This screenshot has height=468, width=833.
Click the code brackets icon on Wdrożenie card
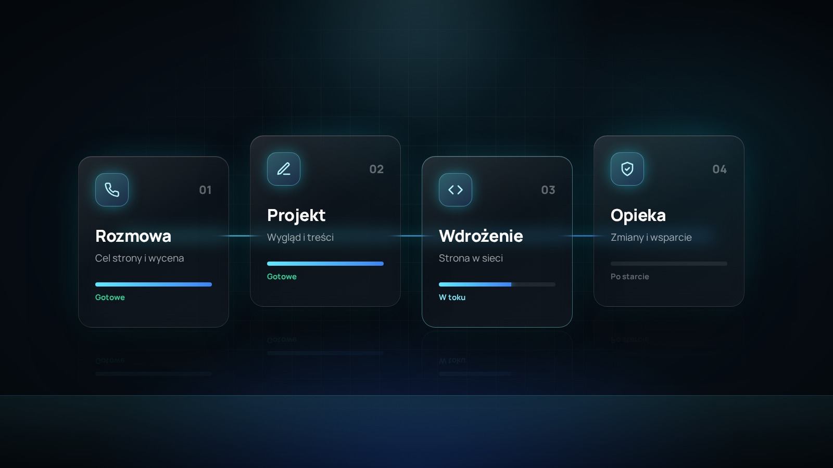click(456, 190)
